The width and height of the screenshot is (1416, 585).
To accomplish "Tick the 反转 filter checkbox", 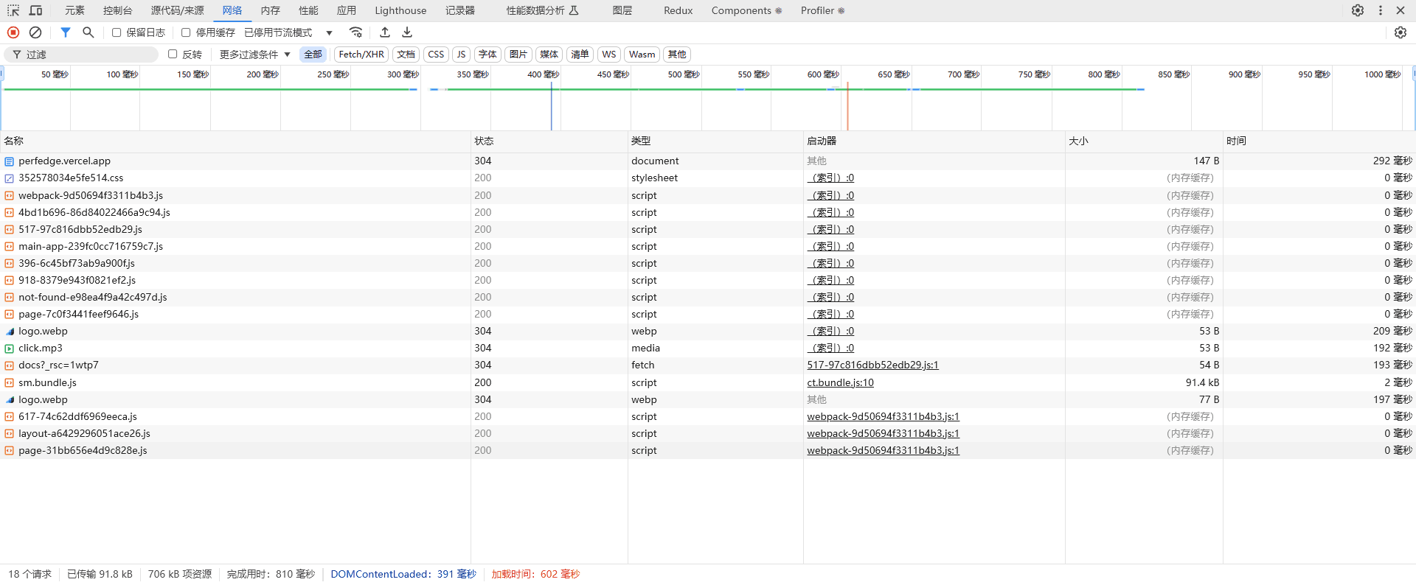I will (x=173, y=54).
